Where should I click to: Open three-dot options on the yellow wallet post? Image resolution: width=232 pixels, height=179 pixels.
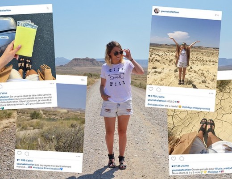coord(52,84)
